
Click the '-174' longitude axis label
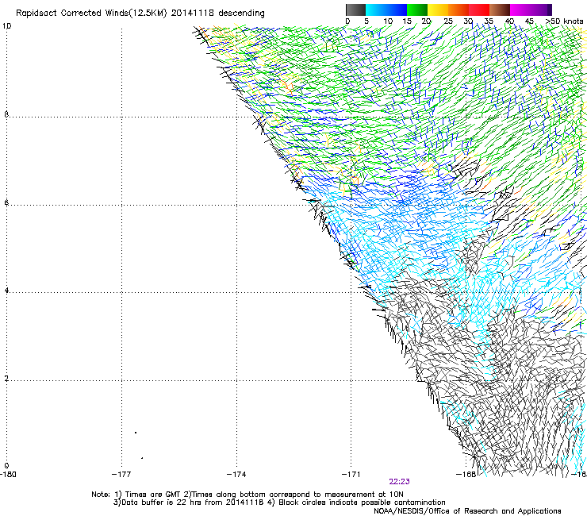pyautogui.click(x=236, y=475)
